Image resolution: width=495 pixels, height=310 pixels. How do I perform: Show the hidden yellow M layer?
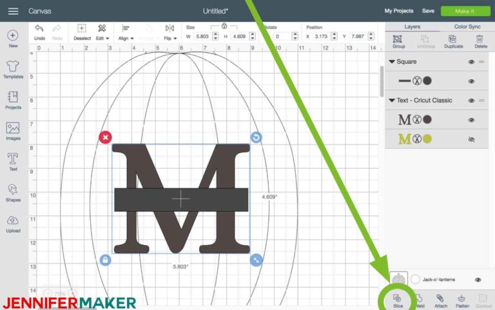pyautogui.click(x=471, y=139)
